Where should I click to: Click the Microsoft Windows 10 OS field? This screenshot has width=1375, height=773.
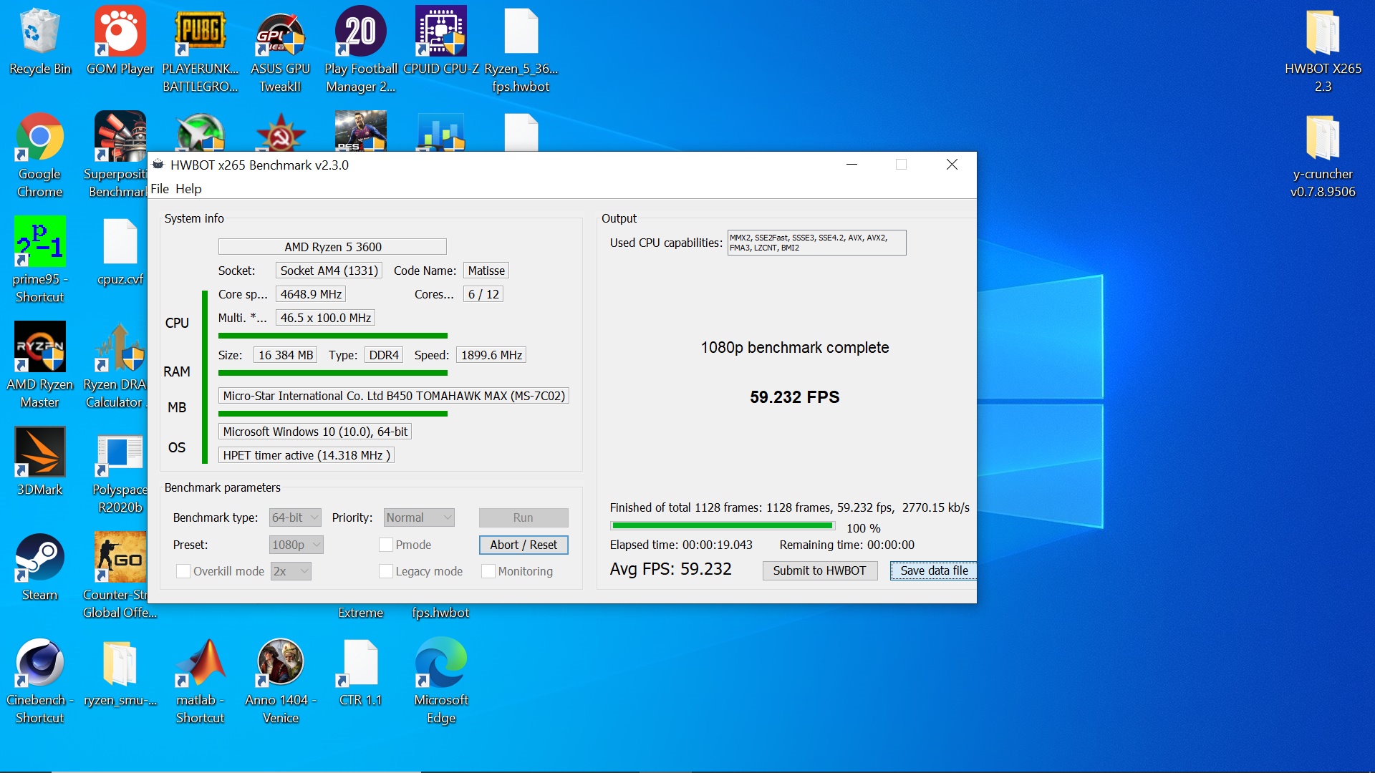pos(315,432)
